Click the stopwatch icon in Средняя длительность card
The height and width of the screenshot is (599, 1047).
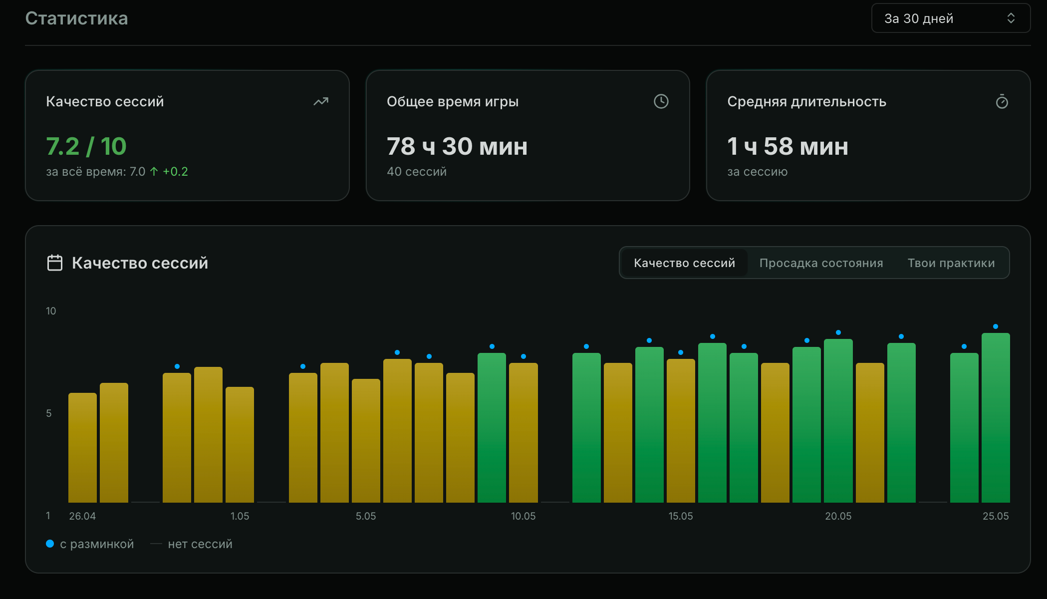[x=1002, y=102]
